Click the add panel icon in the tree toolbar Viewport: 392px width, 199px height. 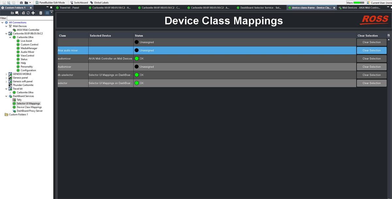(17, 13)
